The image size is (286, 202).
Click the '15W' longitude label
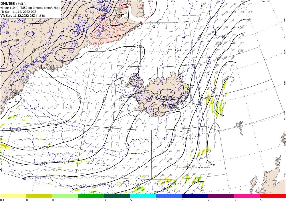173,1
